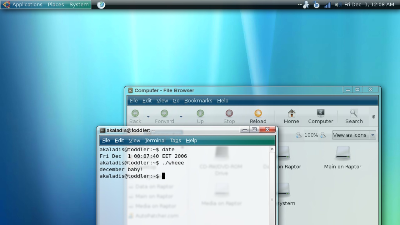The height and width of the screenshot is (225, 400).
Task: Click the zoom out magnifier icon
Action: [x=299, y=135]
